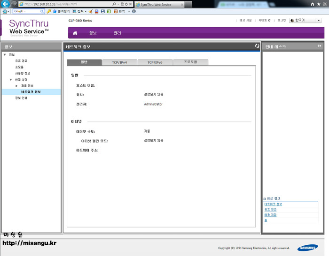Switch to the 일반 tab

point(84,62)
